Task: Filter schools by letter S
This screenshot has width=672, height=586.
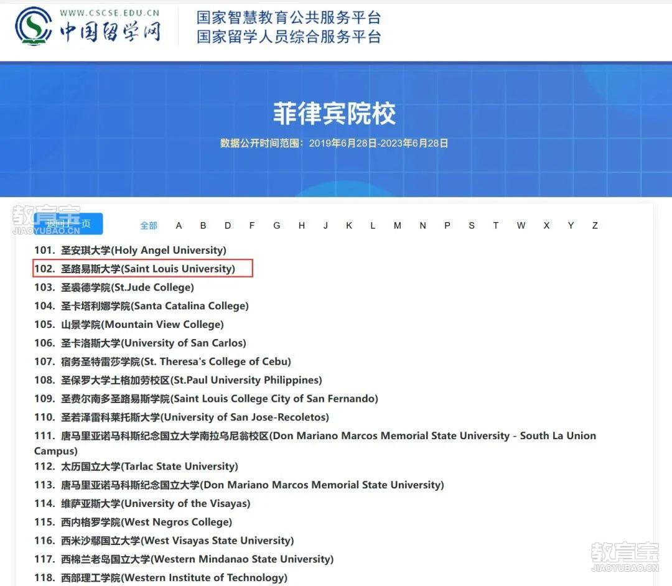Action: click(x=472, y=225)
